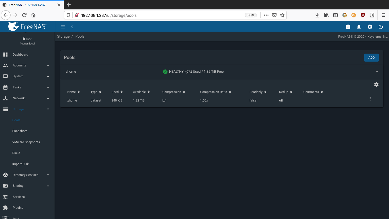389x219 pixels.
Task: Expand the Sharing sidebar menu
Action: [27, 186]
